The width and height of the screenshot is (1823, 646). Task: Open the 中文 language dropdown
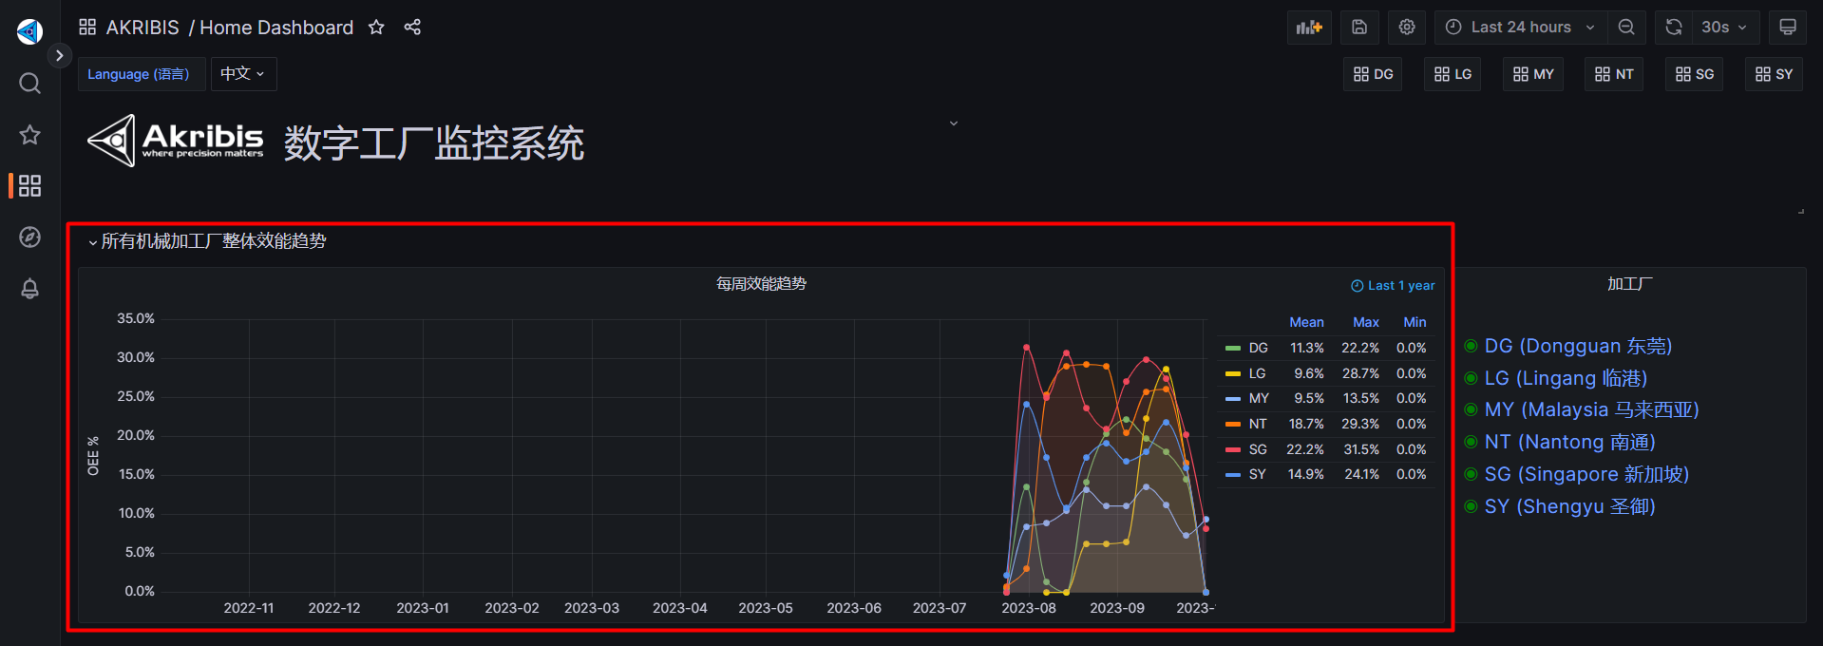click(x=243, y=74)
